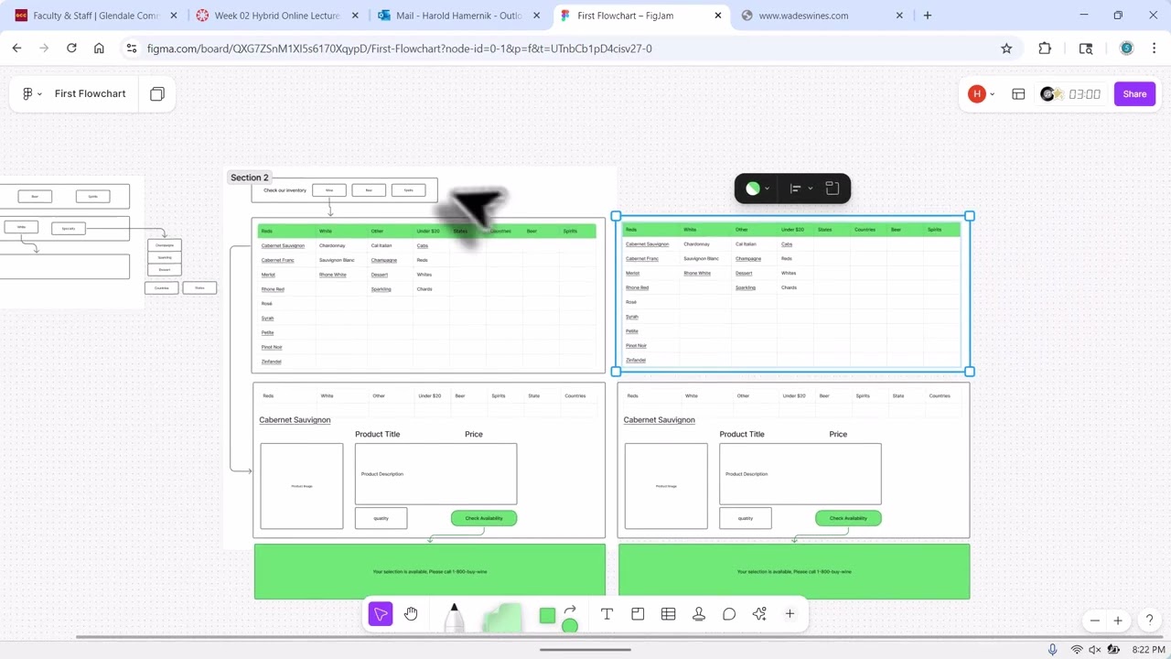The width and height of the screenshot is (1171, 659).
Task: Zoom in with the plus button
Action: [1117, 621]
